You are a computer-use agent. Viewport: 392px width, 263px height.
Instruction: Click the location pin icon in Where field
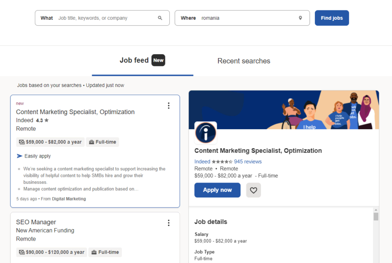point(300,18)
